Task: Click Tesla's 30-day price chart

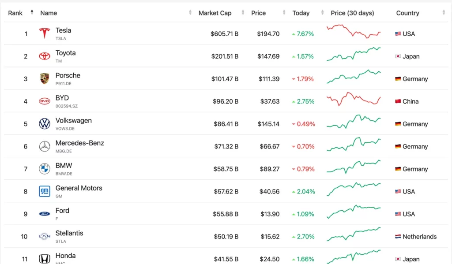Action: pos(354,32)
